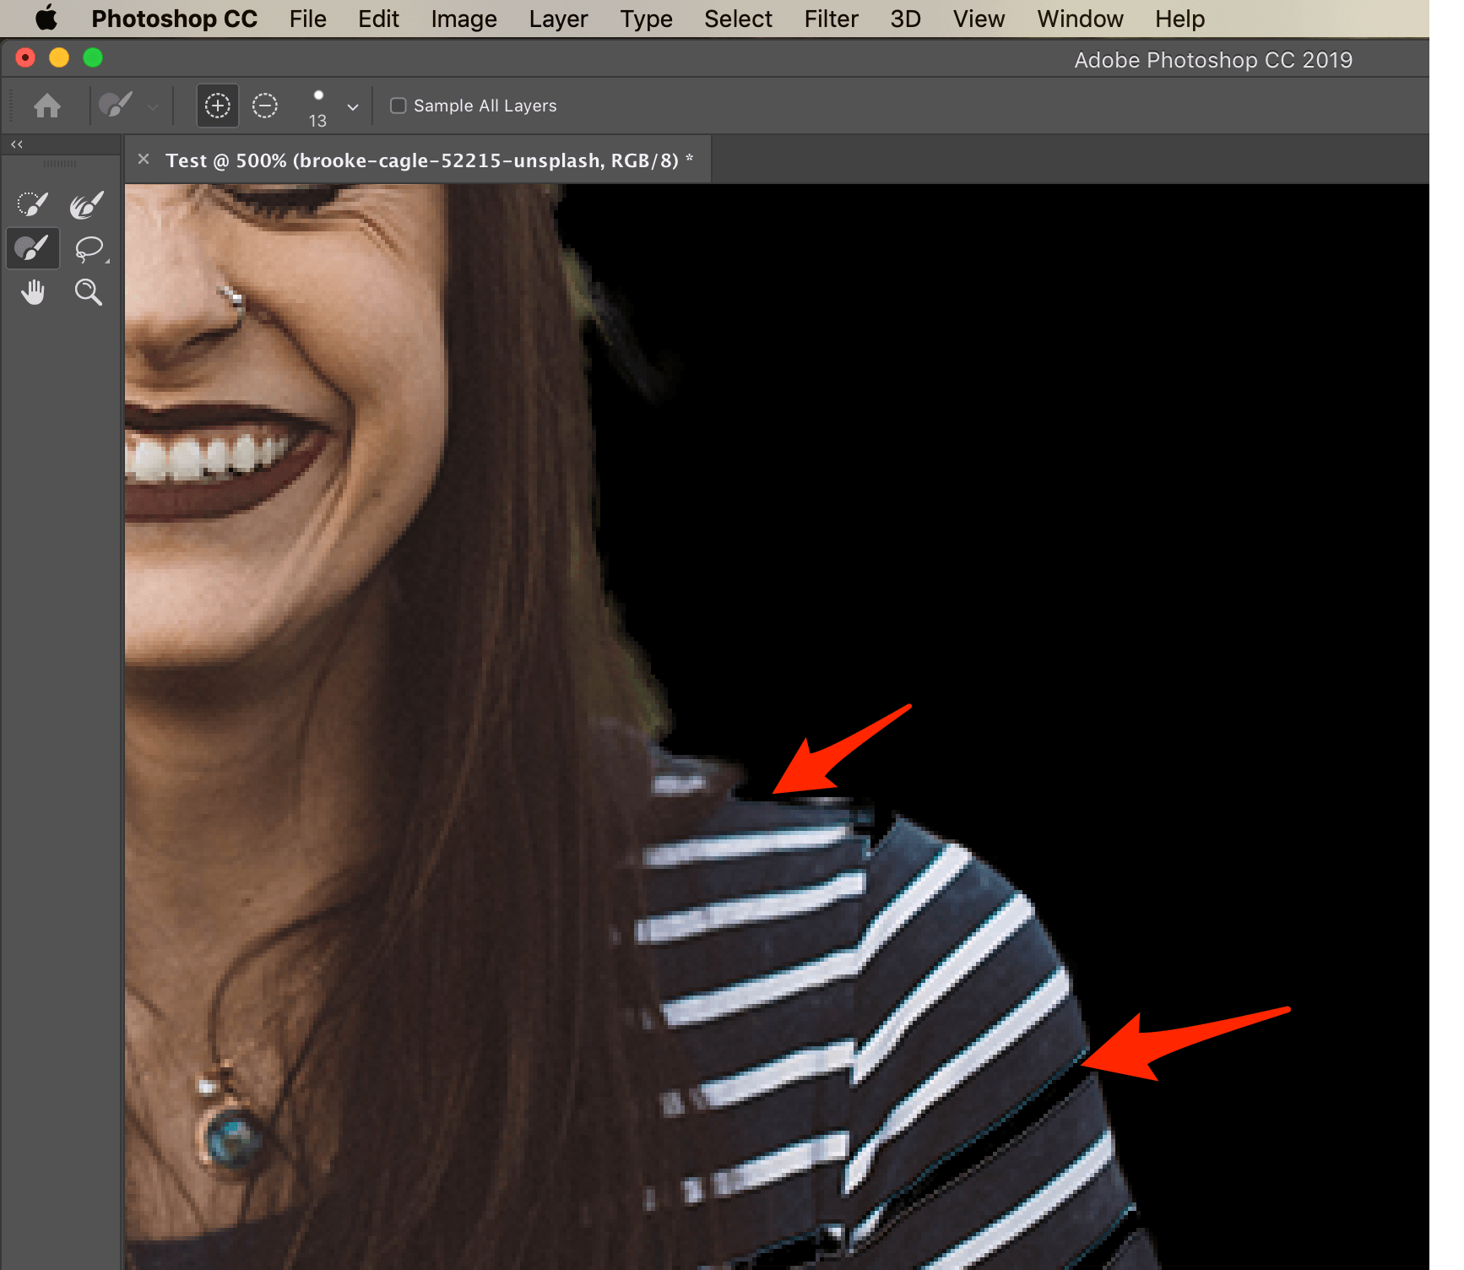
Task: Open the brush size dropdown showing 13
Action: coord(352,106)
